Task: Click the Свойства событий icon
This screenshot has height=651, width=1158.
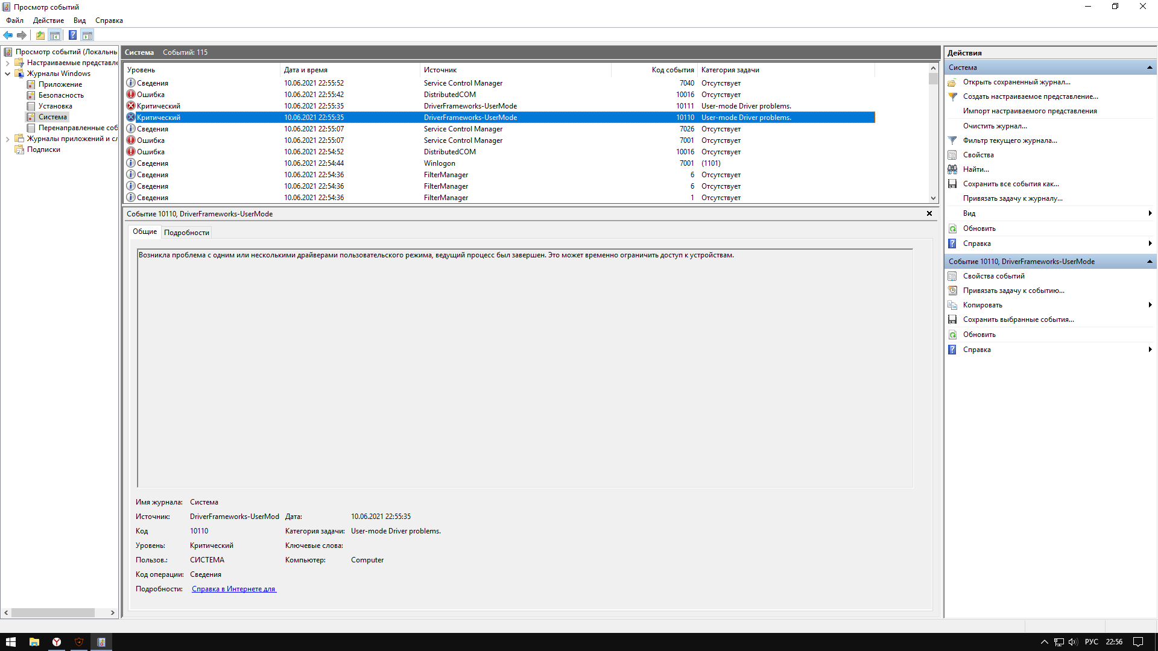Action: tap(952, 276)
